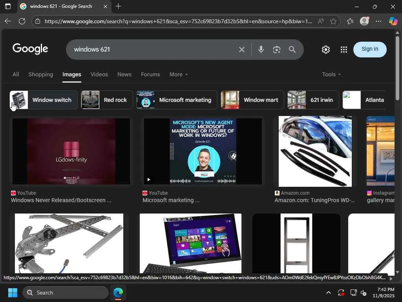Open the Windows Start menu

[x=13, y=293]
